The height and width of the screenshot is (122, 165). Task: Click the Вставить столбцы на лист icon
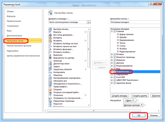(50, 44)
